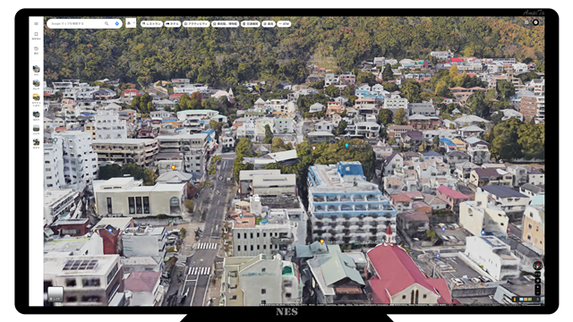
Task: Select the Hotels category chip
Action: (173, 24)
